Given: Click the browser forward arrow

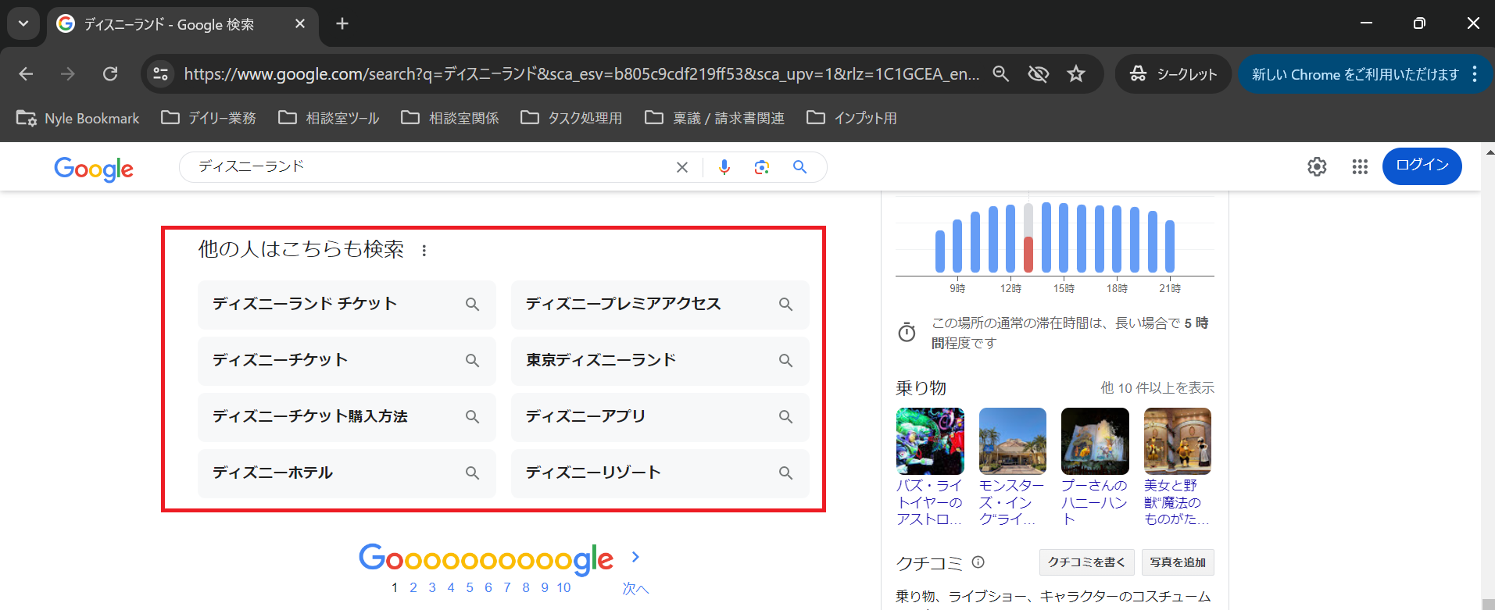Looking at the screenshot, I should click(68, 73).
